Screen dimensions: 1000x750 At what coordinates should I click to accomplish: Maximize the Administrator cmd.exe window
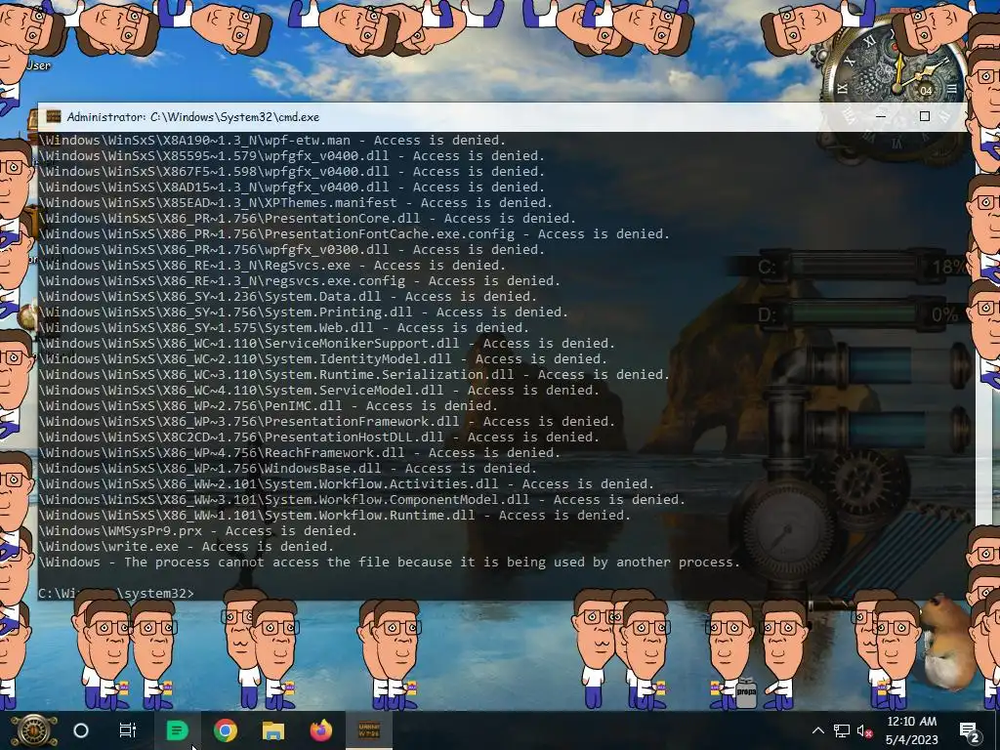(924, 117)
